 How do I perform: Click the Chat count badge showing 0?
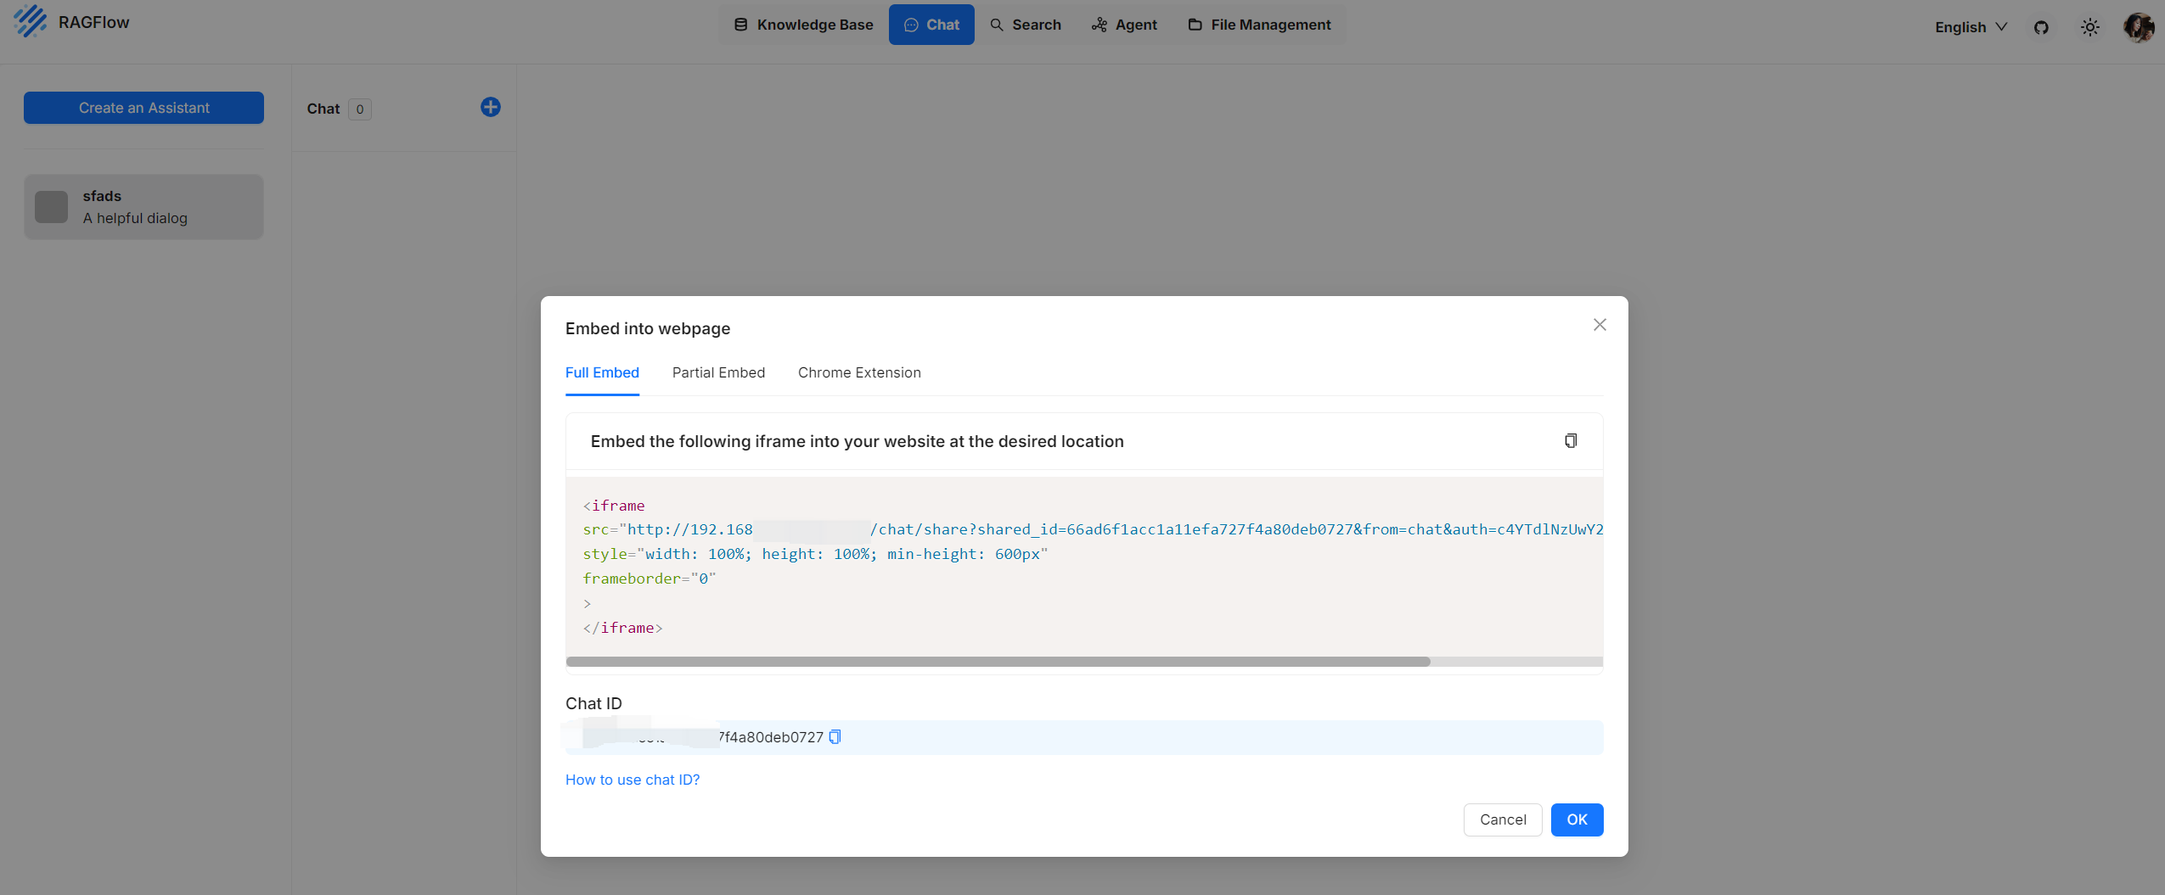(360, 109)
